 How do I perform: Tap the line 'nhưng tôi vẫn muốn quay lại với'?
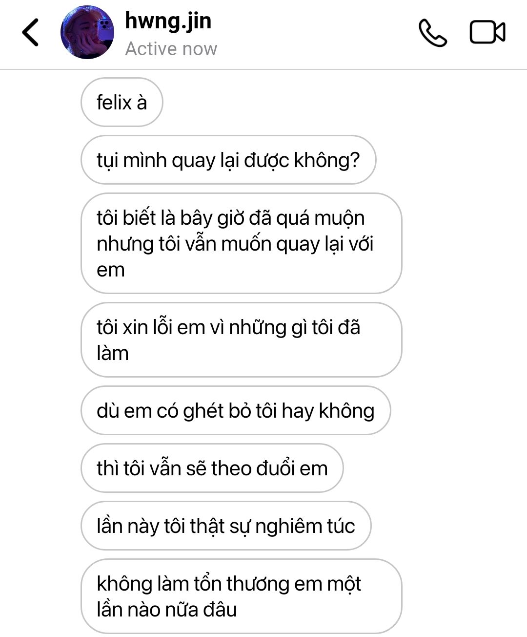click(235, 244)
